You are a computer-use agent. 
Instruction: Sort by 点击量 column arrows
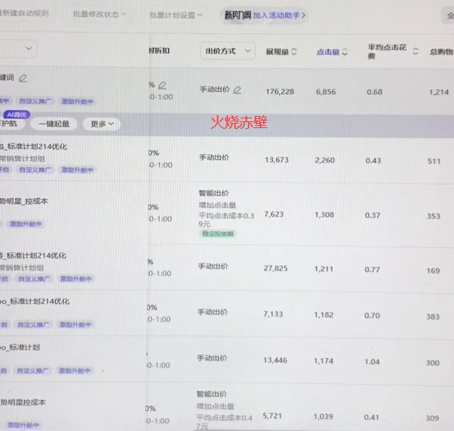coord(345,52)
